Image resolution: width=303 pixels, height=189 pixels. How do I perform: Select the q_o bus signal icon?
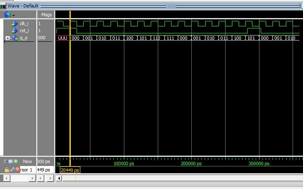(15, 38)
